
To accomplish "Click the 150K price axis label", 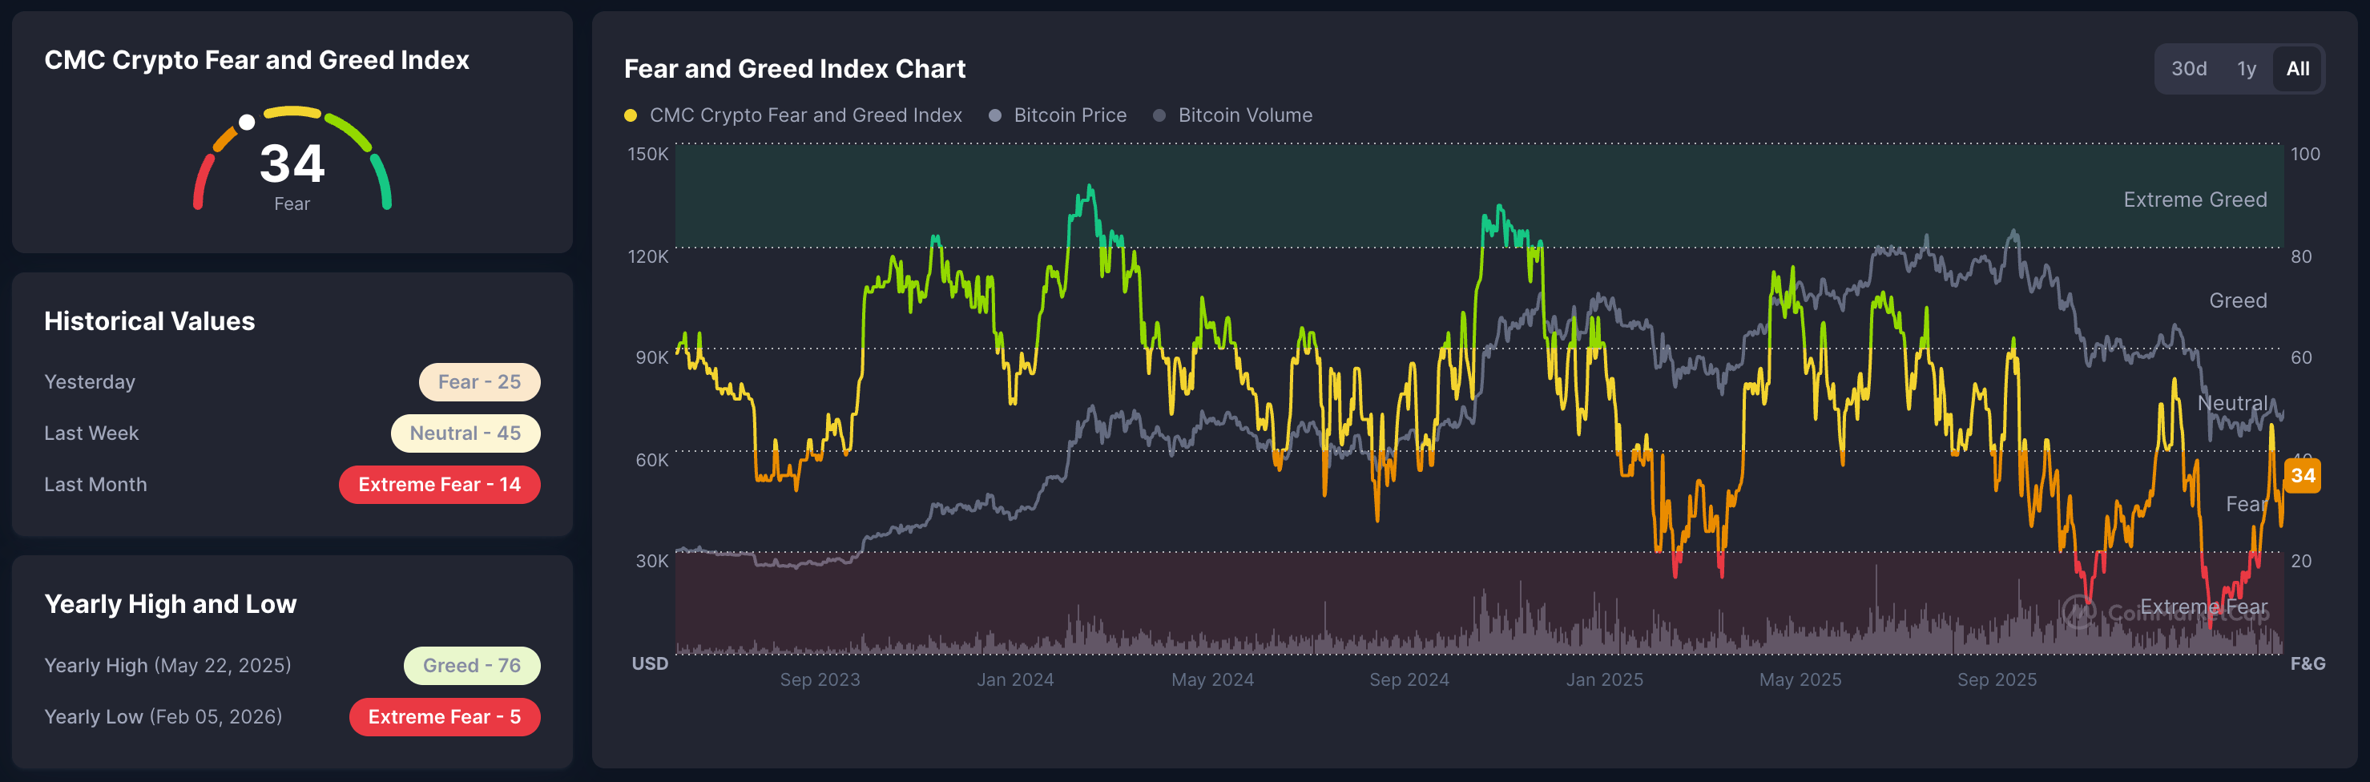I will 649,155.
